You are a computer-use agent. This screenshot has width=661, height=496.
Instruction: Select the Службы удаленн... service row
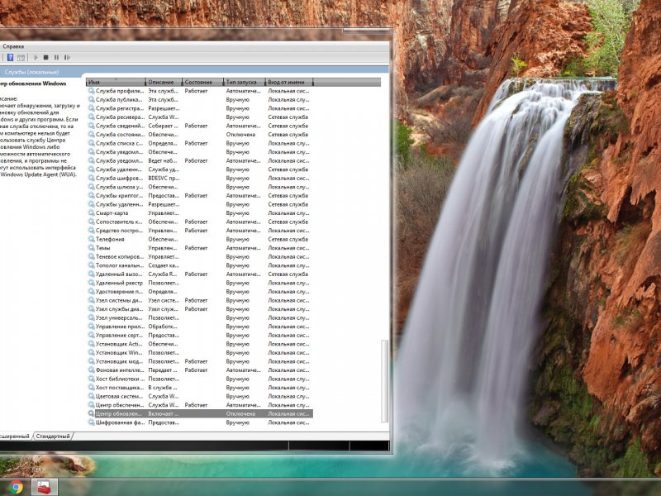coord(200,204)
